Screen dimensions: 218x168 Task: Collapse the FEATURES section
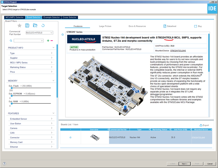coord(53,113)
